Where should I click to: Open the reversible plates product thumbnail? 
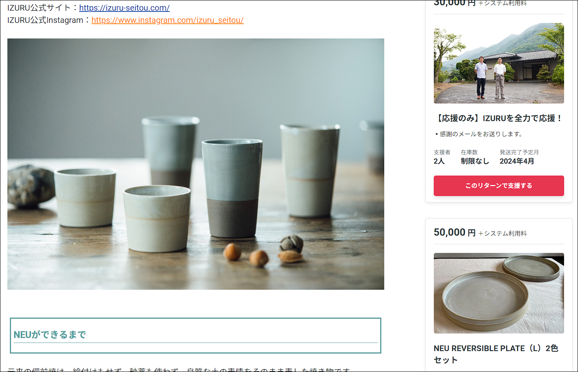point(499,293)
